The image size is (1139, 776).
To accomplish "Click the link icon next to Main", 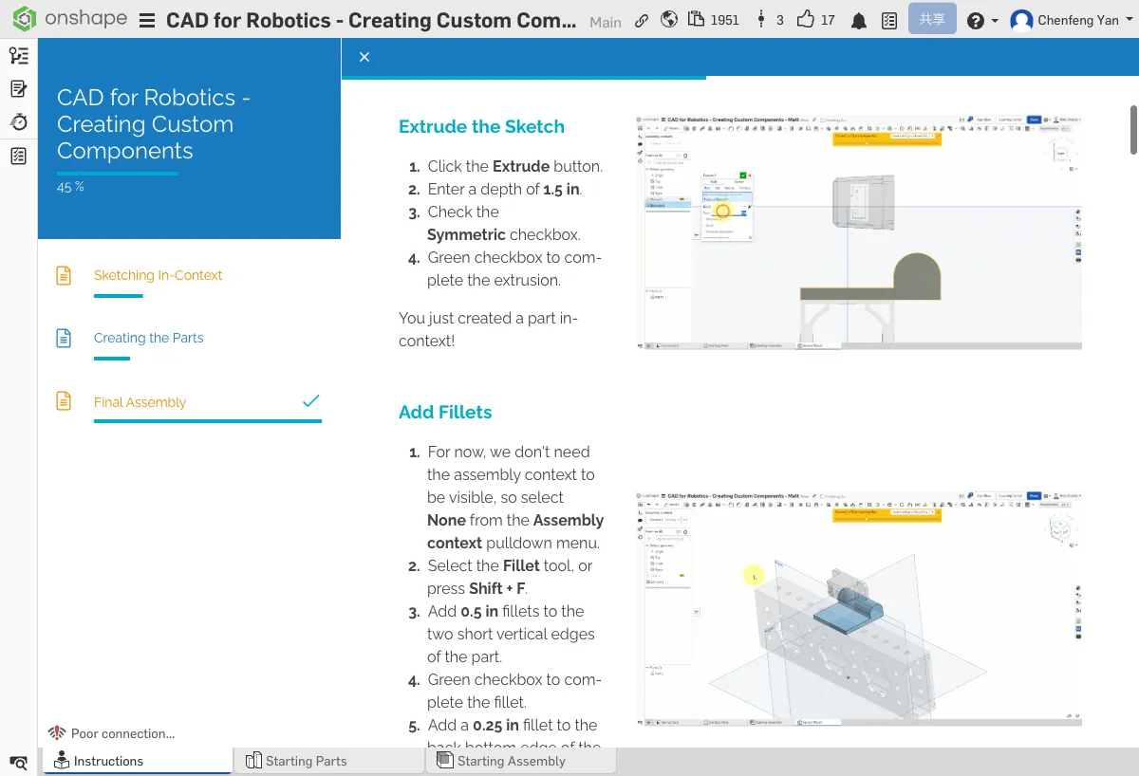I will 643,20.
